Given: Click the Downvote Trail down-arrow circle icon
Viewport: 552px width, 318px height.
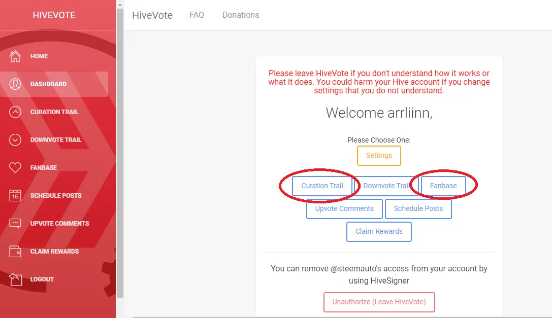Looking at the screenshot, I should point(15,139).
